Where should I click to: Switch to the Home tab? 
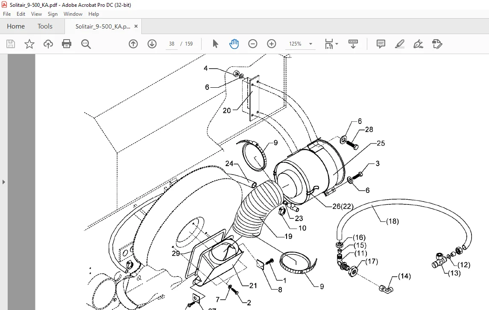coord(16,26)
